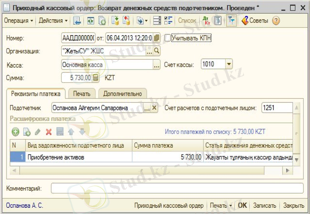Click the pencil edit row icon
This screenshot has height=214, width=310.
(38, 132)
